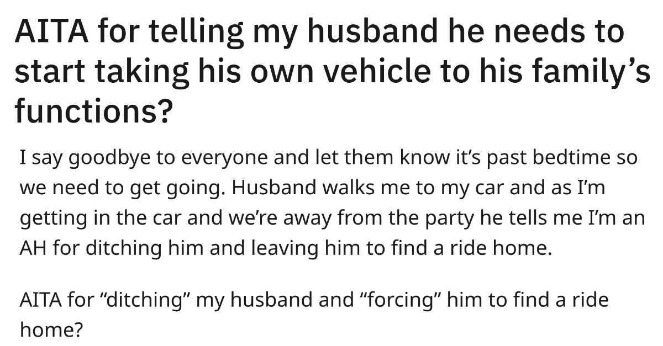This screenshot has height=346, width=663.
Task: Click the word "functions?" in the title
Action: click(91, 112)
